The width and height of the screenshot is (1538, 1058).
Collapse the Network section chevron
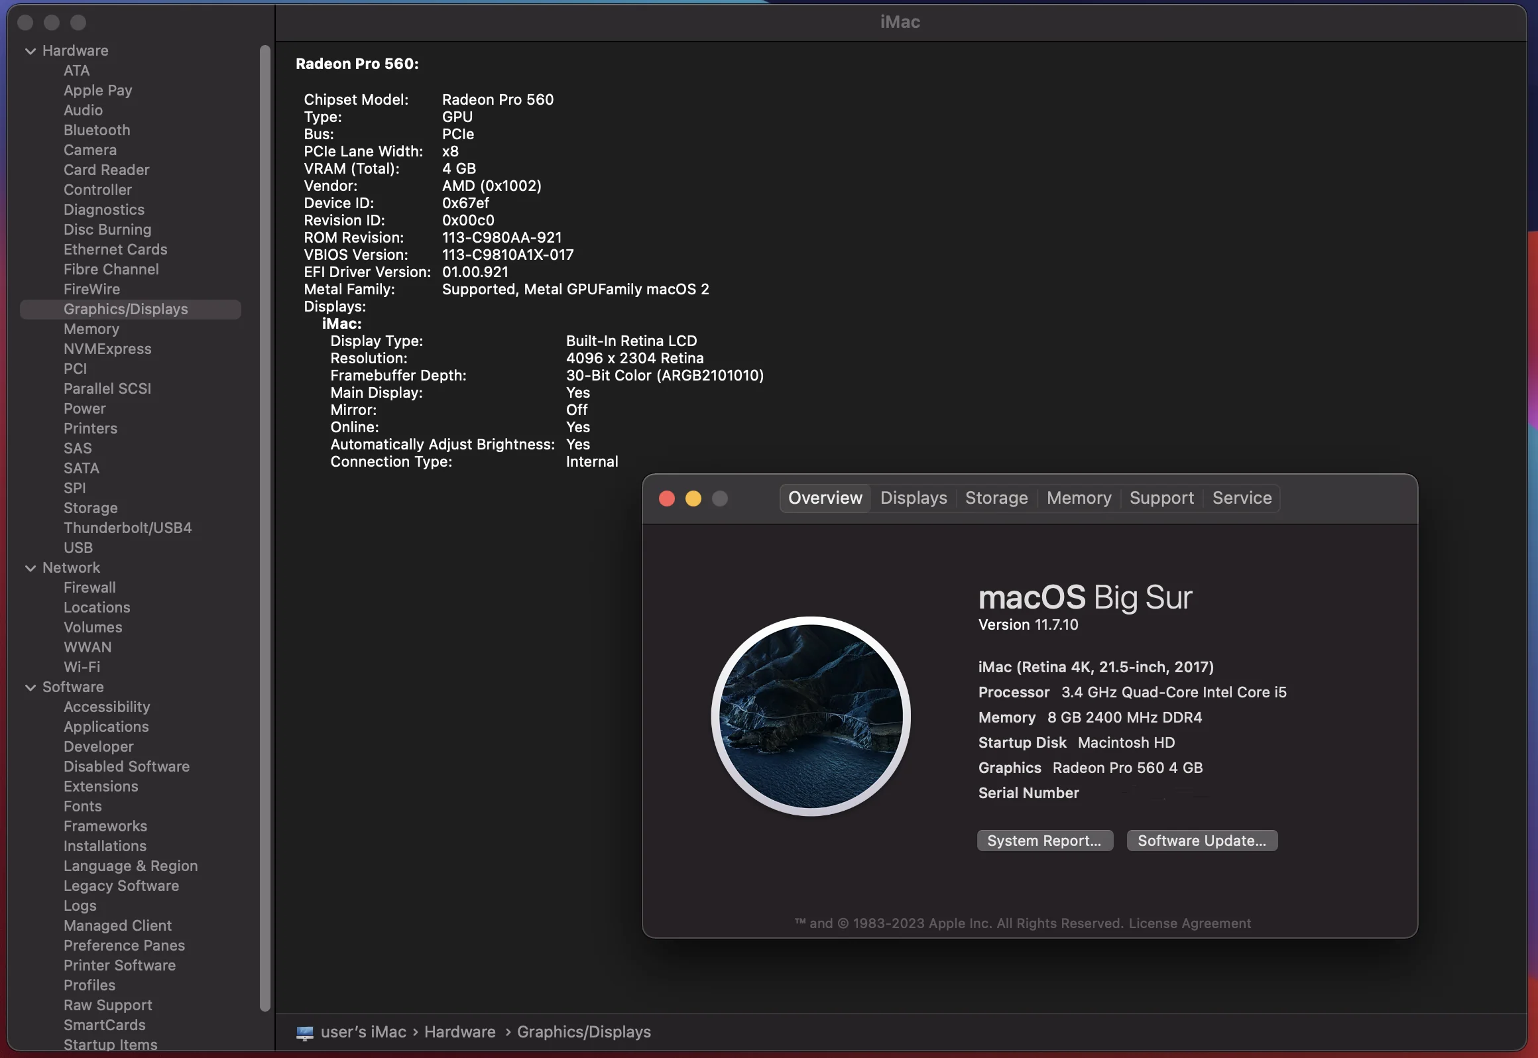coord(30,568)
